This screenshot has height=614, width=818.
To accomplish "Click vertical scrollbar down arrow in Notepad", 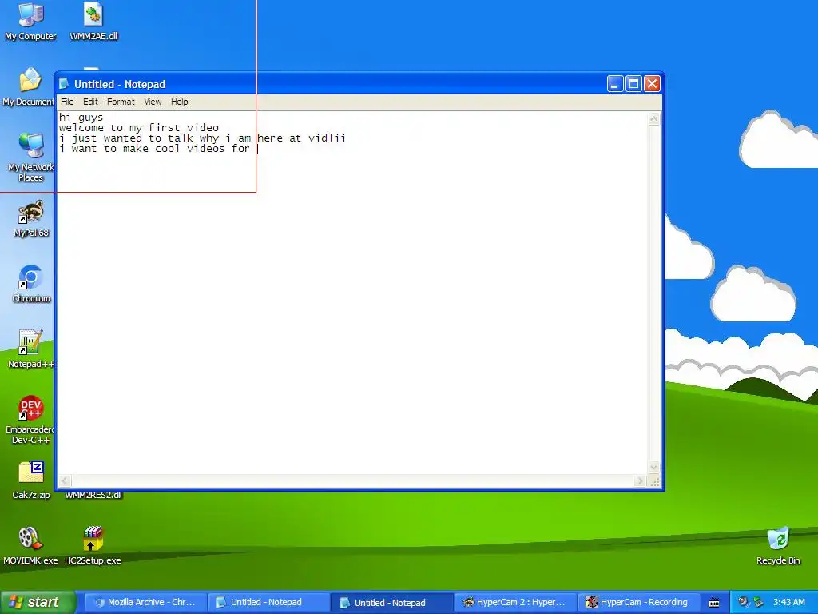I will coord(653,467).
